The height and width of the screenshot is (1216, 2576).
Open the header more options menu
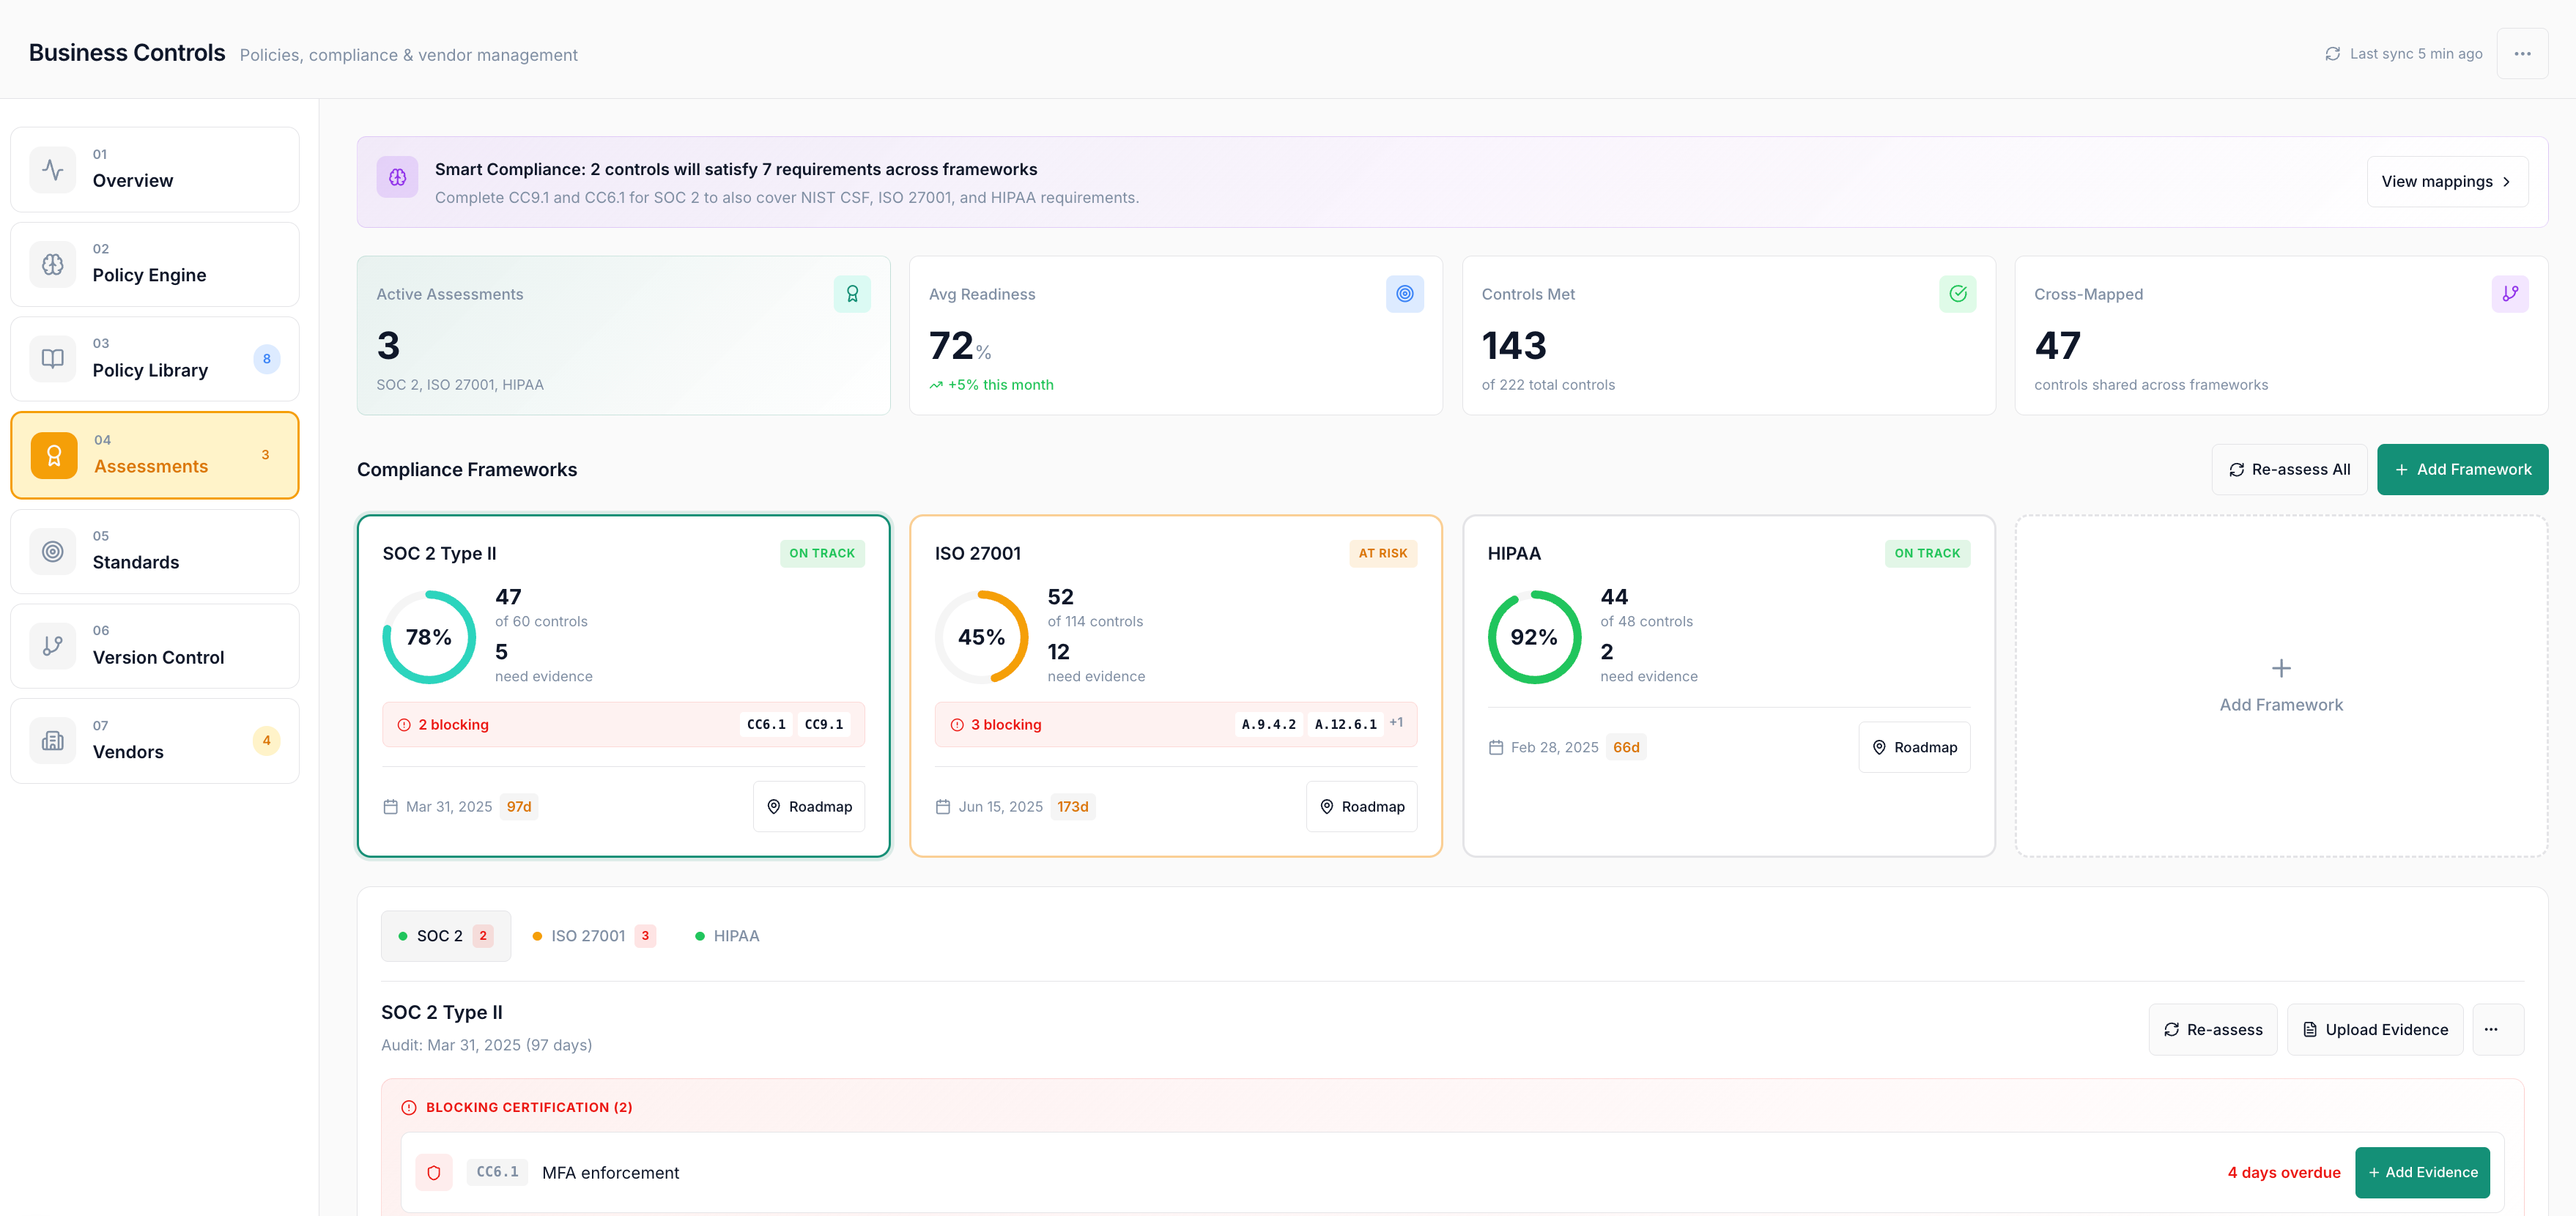tap(2522, 54)
